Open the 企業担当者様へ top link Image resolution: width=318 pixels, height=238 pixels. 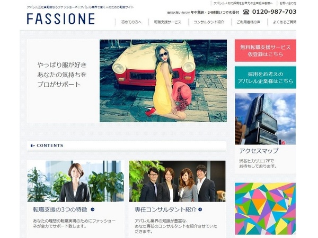coord(243,4)
